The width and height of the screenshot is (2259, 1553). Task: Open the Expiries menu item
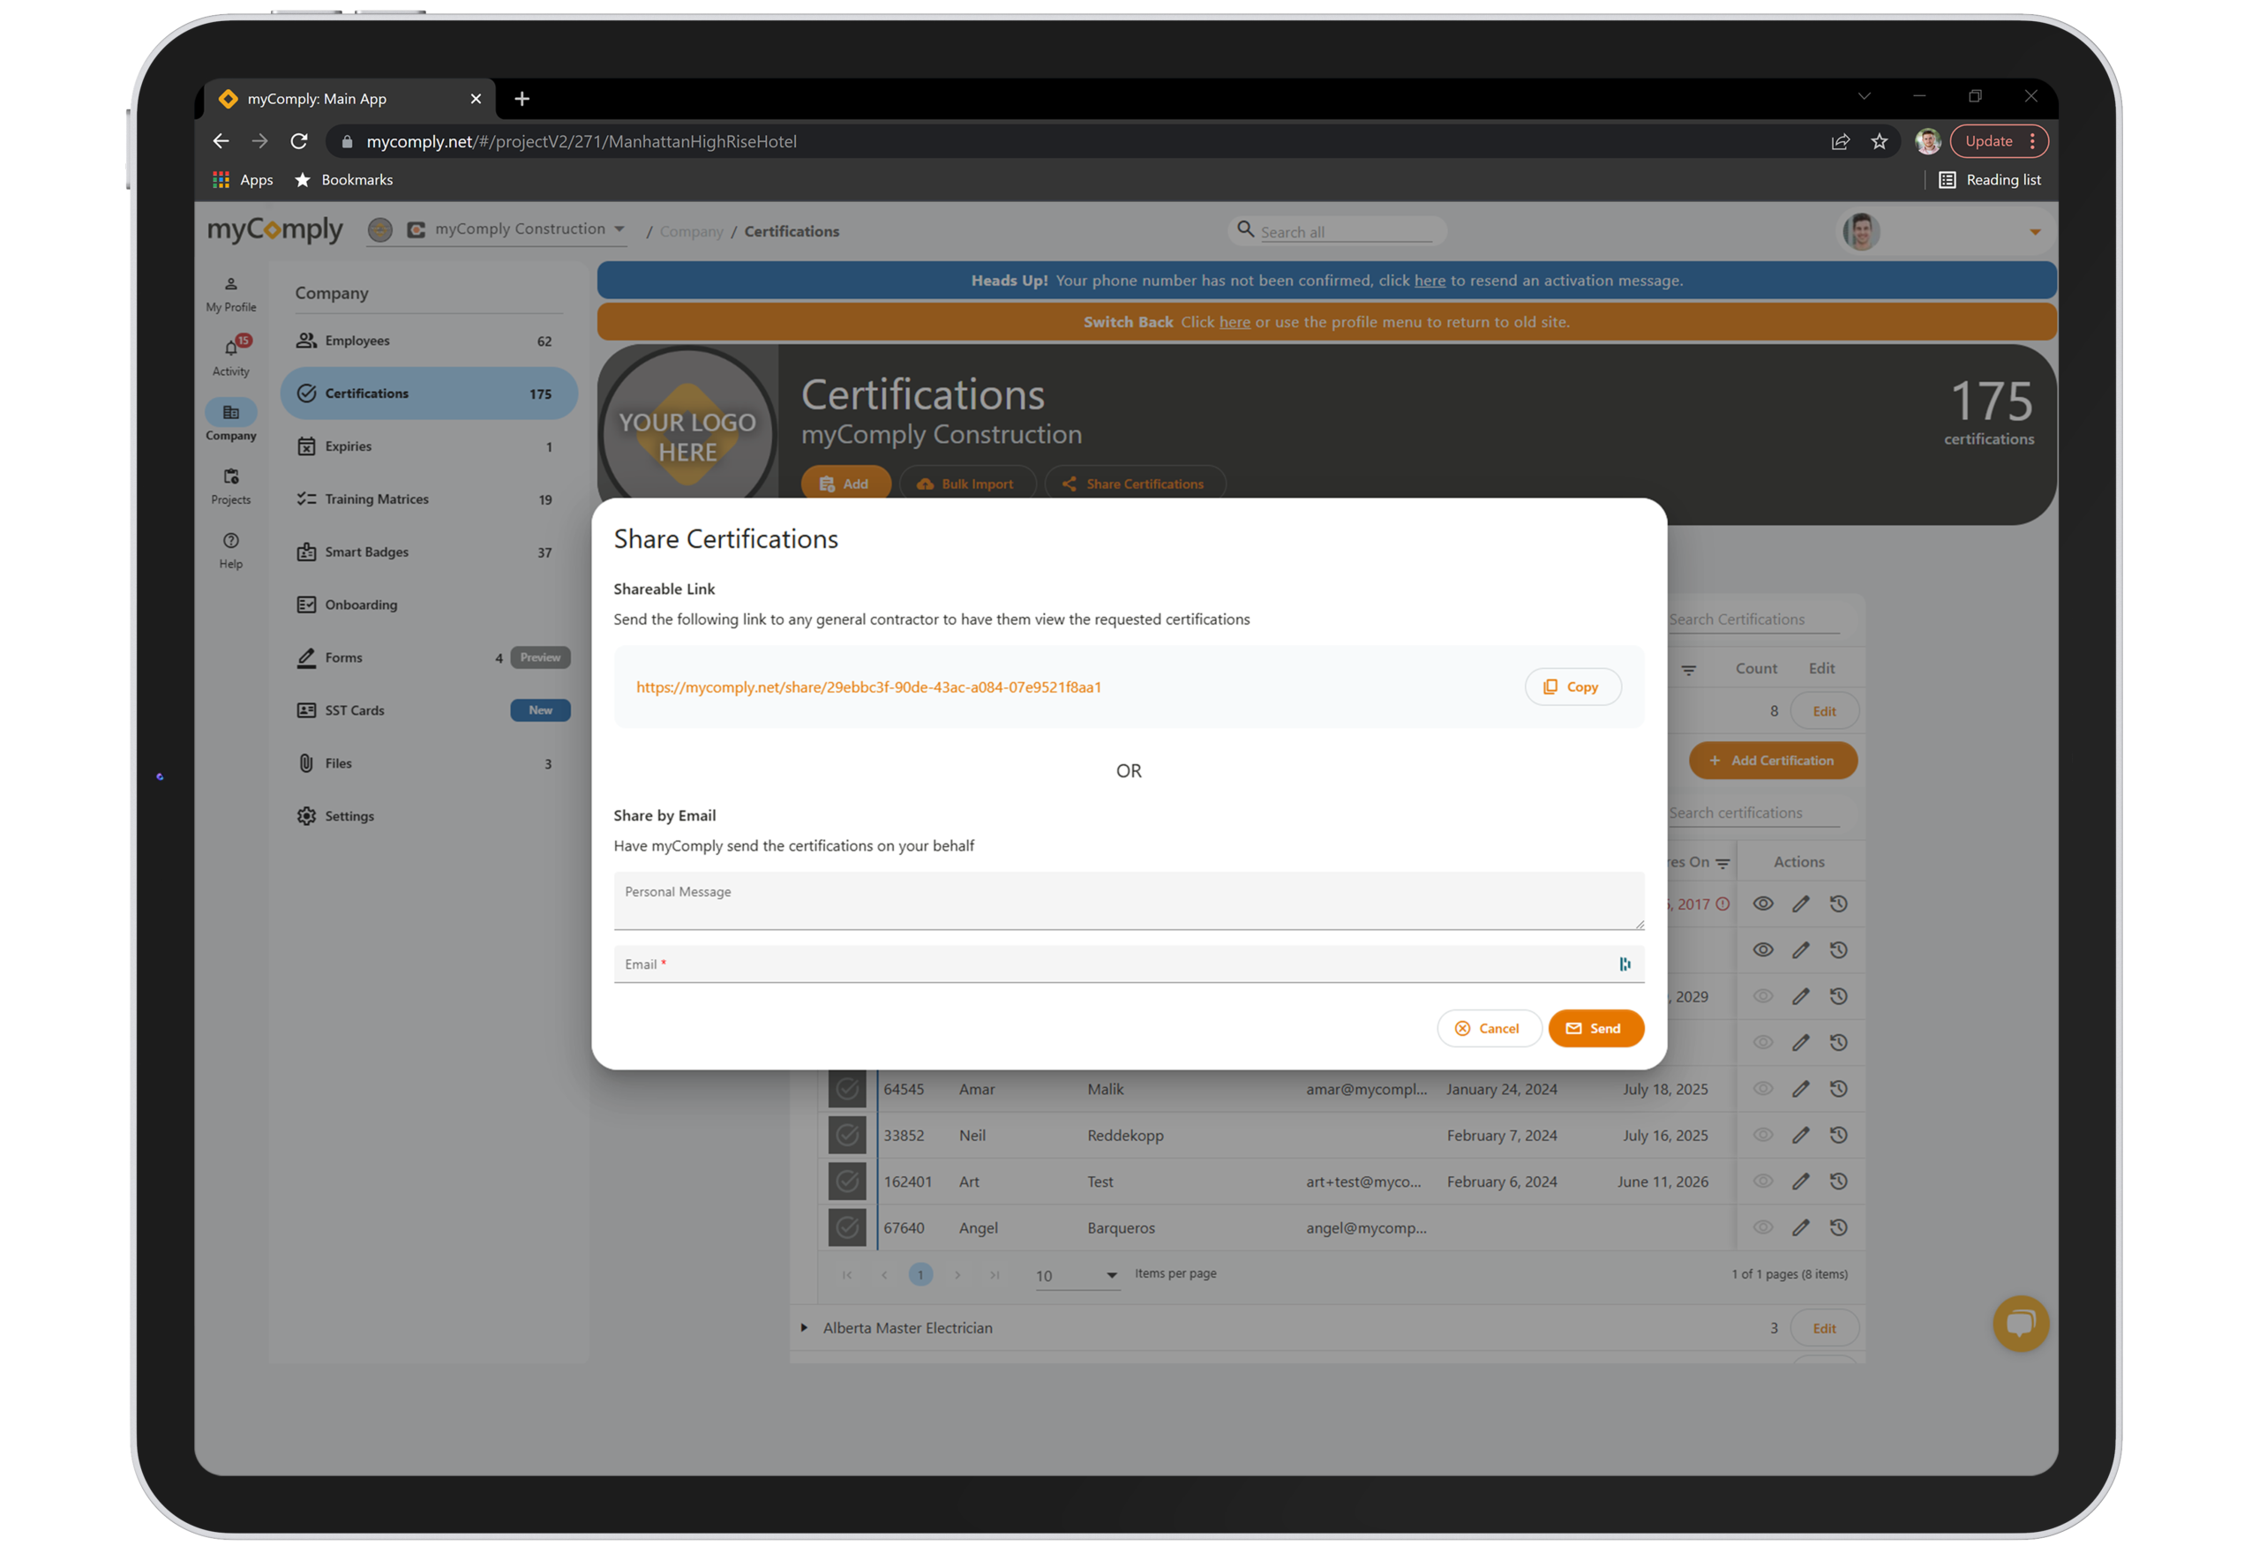pos(428,446)
